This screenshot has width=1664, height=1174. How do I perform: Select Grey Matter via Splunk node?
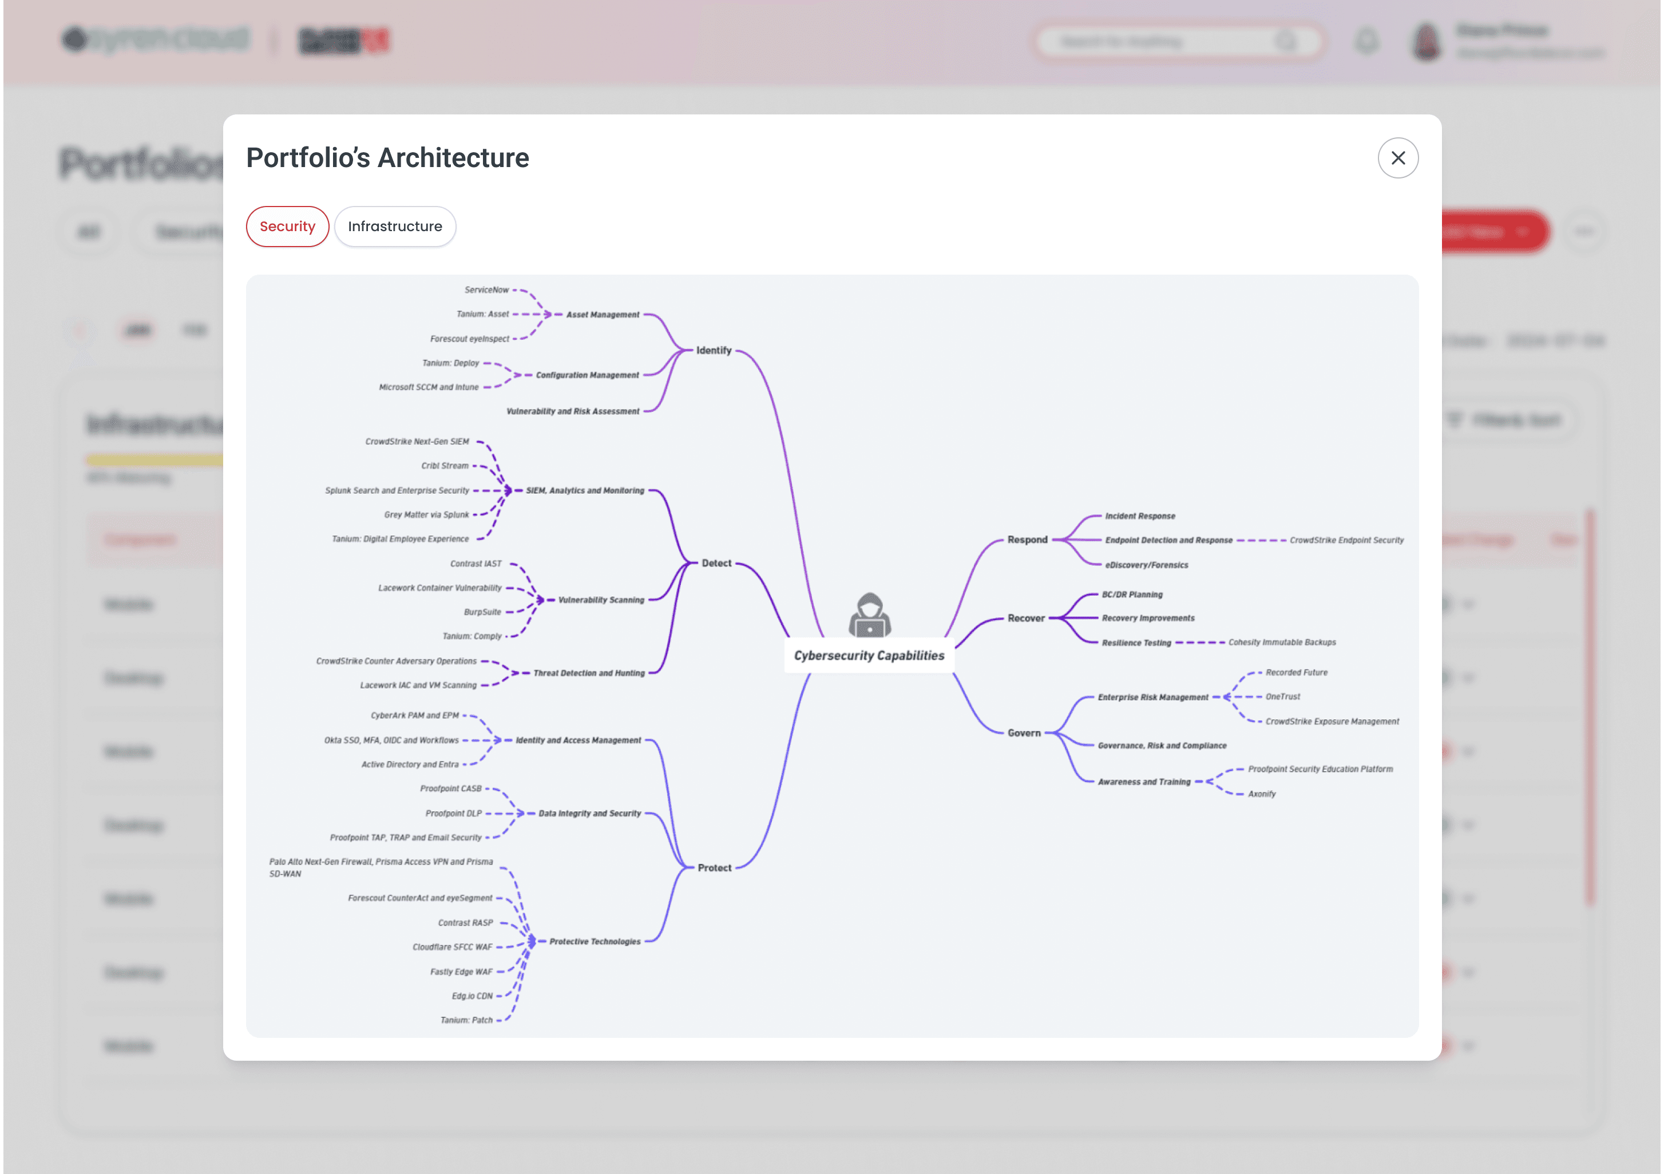tap(427, 514)
